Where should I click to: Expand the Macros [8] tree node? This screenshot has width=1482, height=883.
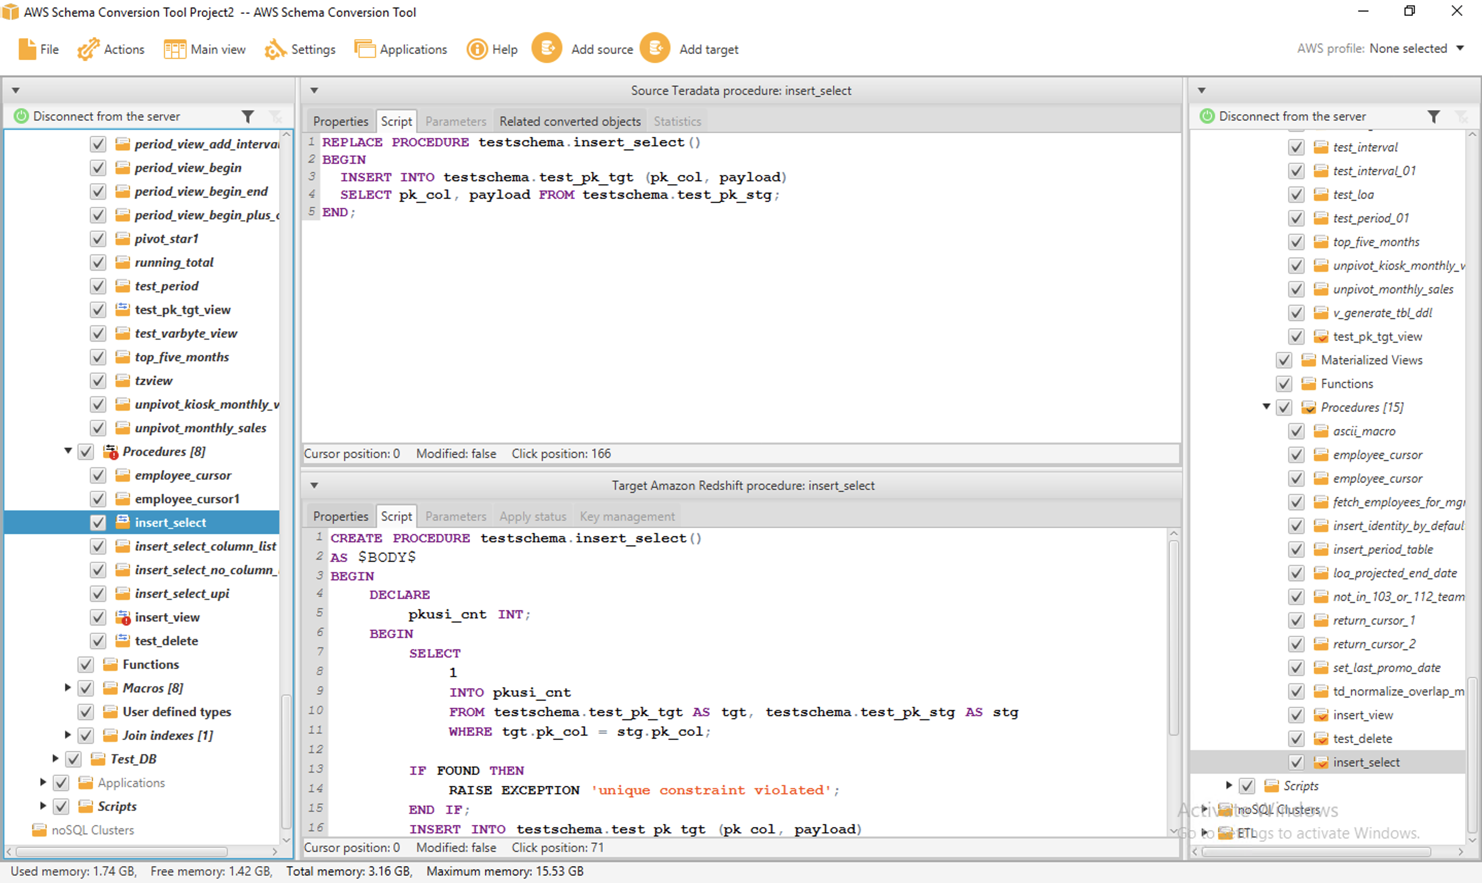pos(68,688)
